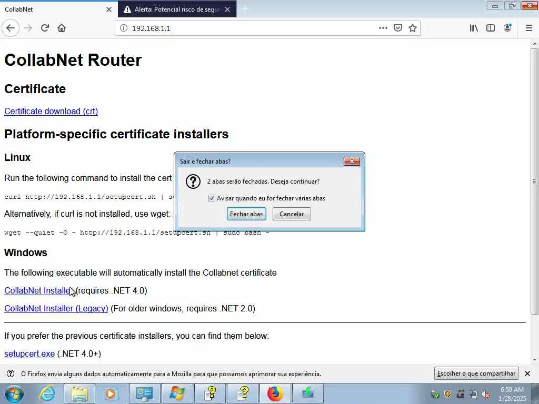Viewport: 539px width, 404px height.
Task: Open the clock showing 6:50 AM
Action: pyautogui.click(x=513, y=394)
